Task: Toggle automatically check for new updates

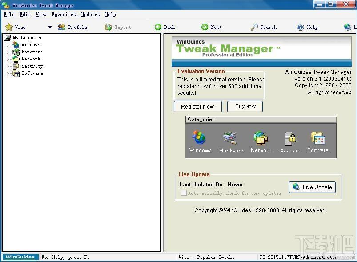Action: pos(184,193)
